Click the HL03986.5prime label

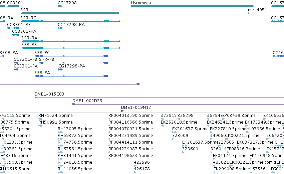(x=263, y=129)
